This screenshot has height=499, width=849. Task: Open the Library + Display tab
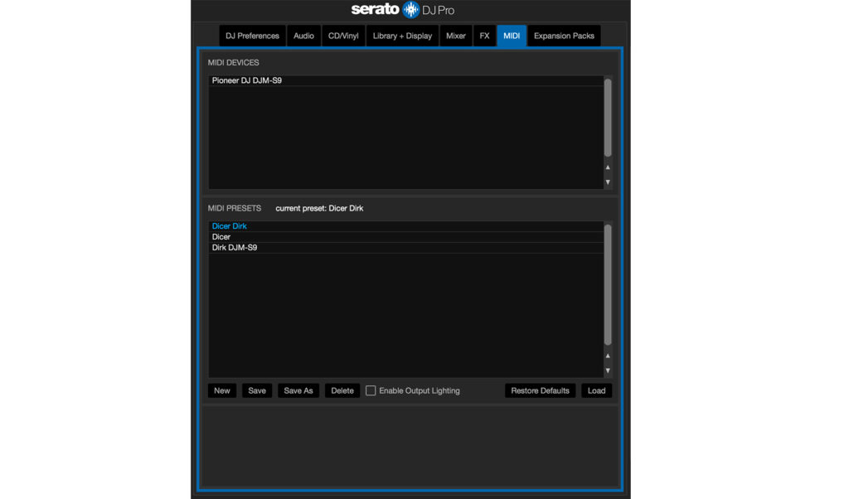(401, 36)
